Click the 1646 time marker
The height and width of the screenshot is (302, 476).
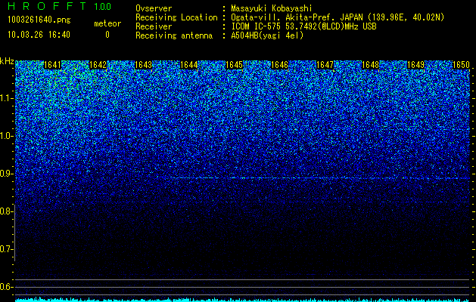click(x=279, y=65)
